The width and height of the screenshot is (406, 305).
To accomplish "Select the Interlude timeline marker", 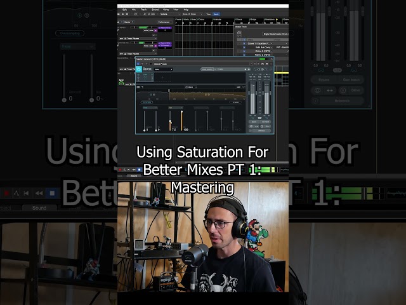I will click(217, 20).
